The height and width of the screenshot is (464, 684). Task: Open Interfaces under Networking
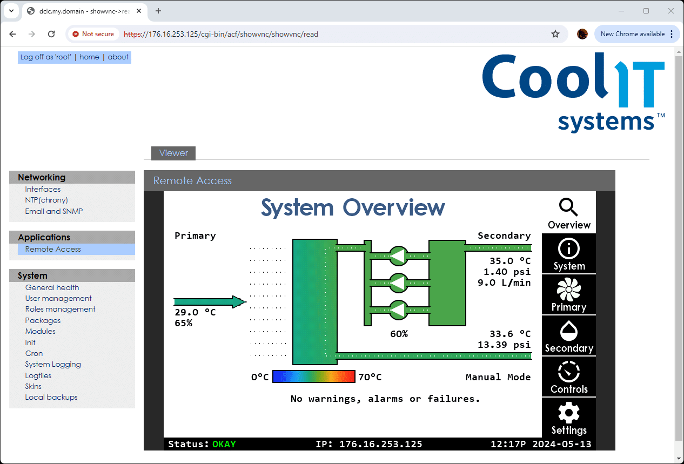(43, 189)
